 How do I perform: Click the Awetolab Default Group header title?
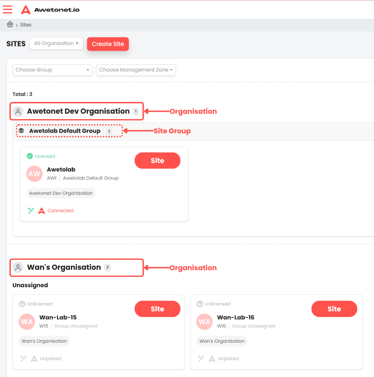point(65,131)
